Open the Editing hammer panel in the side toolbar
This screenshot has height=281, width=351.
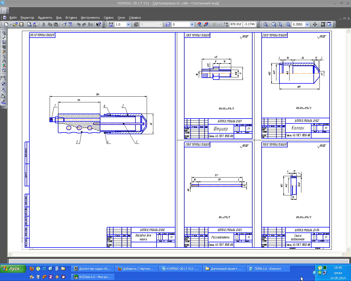[4, 52]
